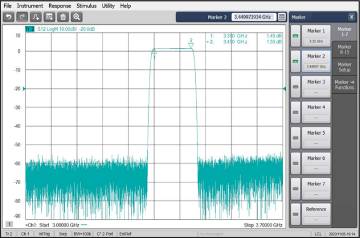Open the Stimulus menu
This screenshot has height=238, width=360.
click(86, 6)
